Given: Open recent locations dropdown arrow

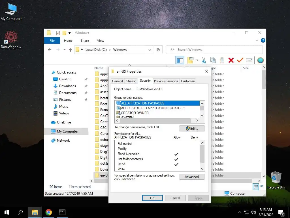Looking at the screenshot, I should click(x=65, y=49).
